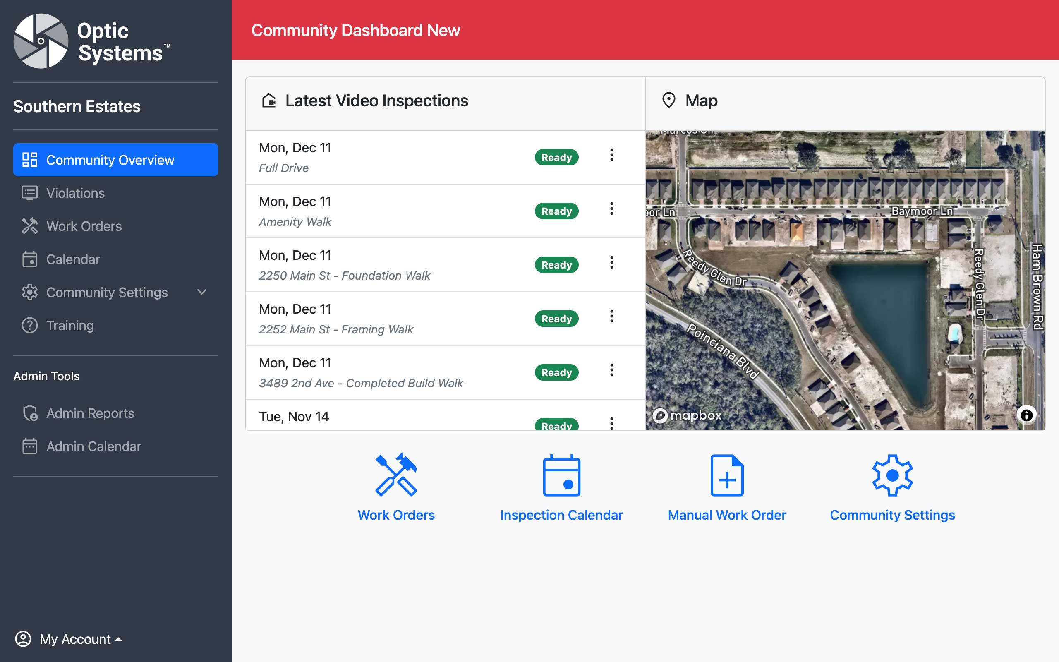The height and width of the screenshot is (662, 1059).
Task: Open the Community Settings gear shortcut icon
Action: pos(892,475)
